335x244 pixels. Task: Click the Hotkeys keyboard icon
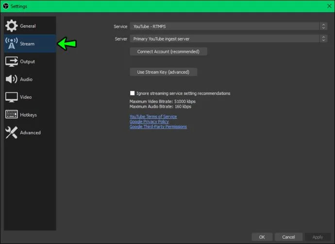tap(11, 114)
